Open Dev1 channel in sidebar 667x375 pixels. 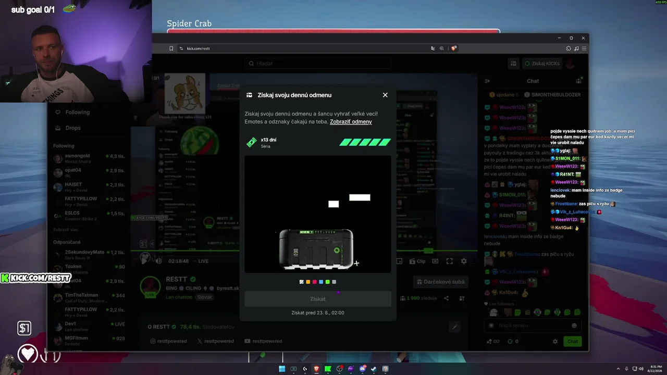(89, 326)
